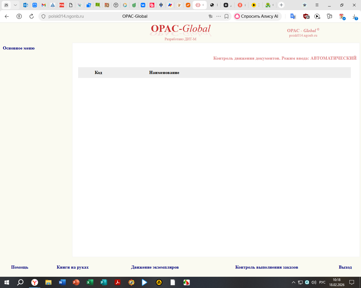Switch to the Gmail tab
This screenshot has height=288, width=361.
43,5
